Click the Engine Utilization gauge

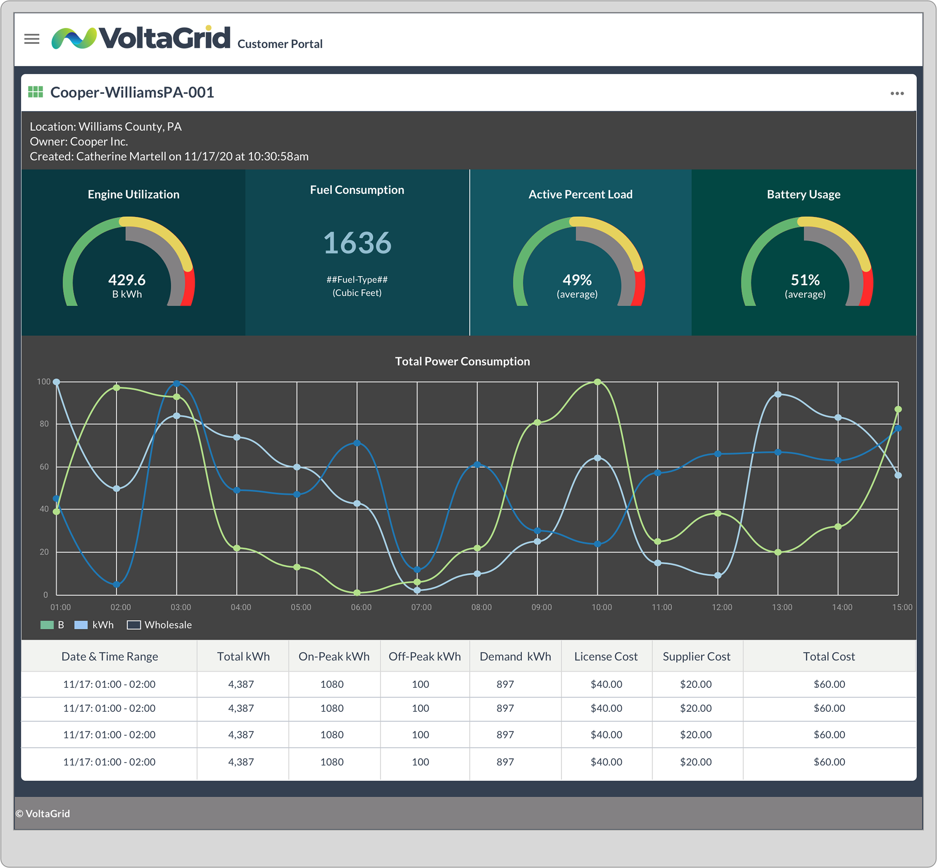point(129,264)
